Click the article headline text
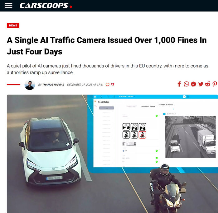Viewport: 218px width, 213px height. click(x=106, y=46)
